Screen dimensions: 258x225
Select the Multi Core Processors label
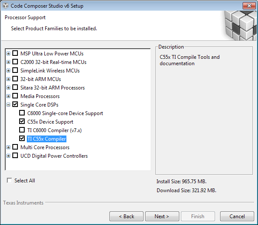45,147
